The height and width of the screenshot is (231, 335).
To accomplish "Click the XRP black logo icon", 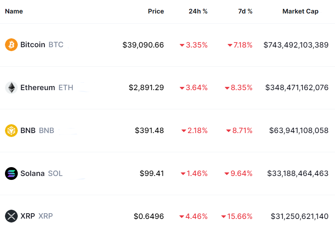I will click(11, 216).
